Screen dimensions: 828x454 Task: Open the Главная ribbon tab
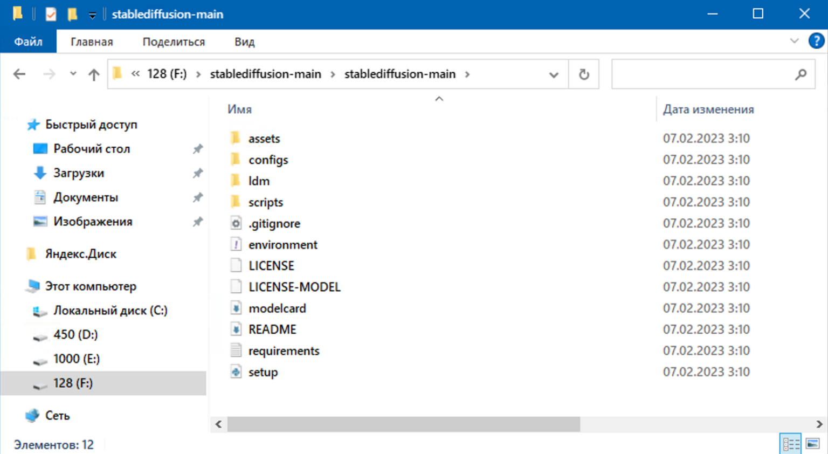pyautogui.click(x=92, y=42)
